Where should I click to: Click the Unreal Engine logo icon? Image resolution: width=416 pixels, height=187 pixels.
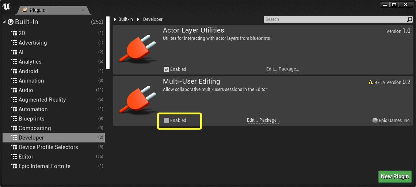click(6, 6)
